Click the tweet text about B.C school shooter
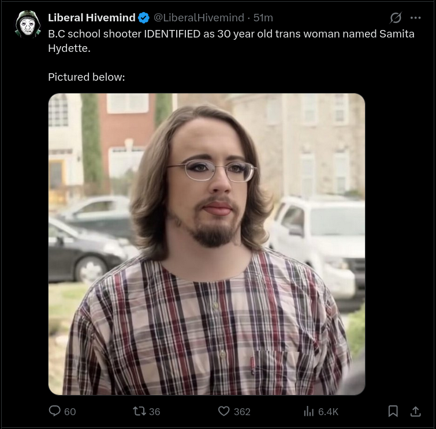The image size is (436, 429). tap(231, 41)
